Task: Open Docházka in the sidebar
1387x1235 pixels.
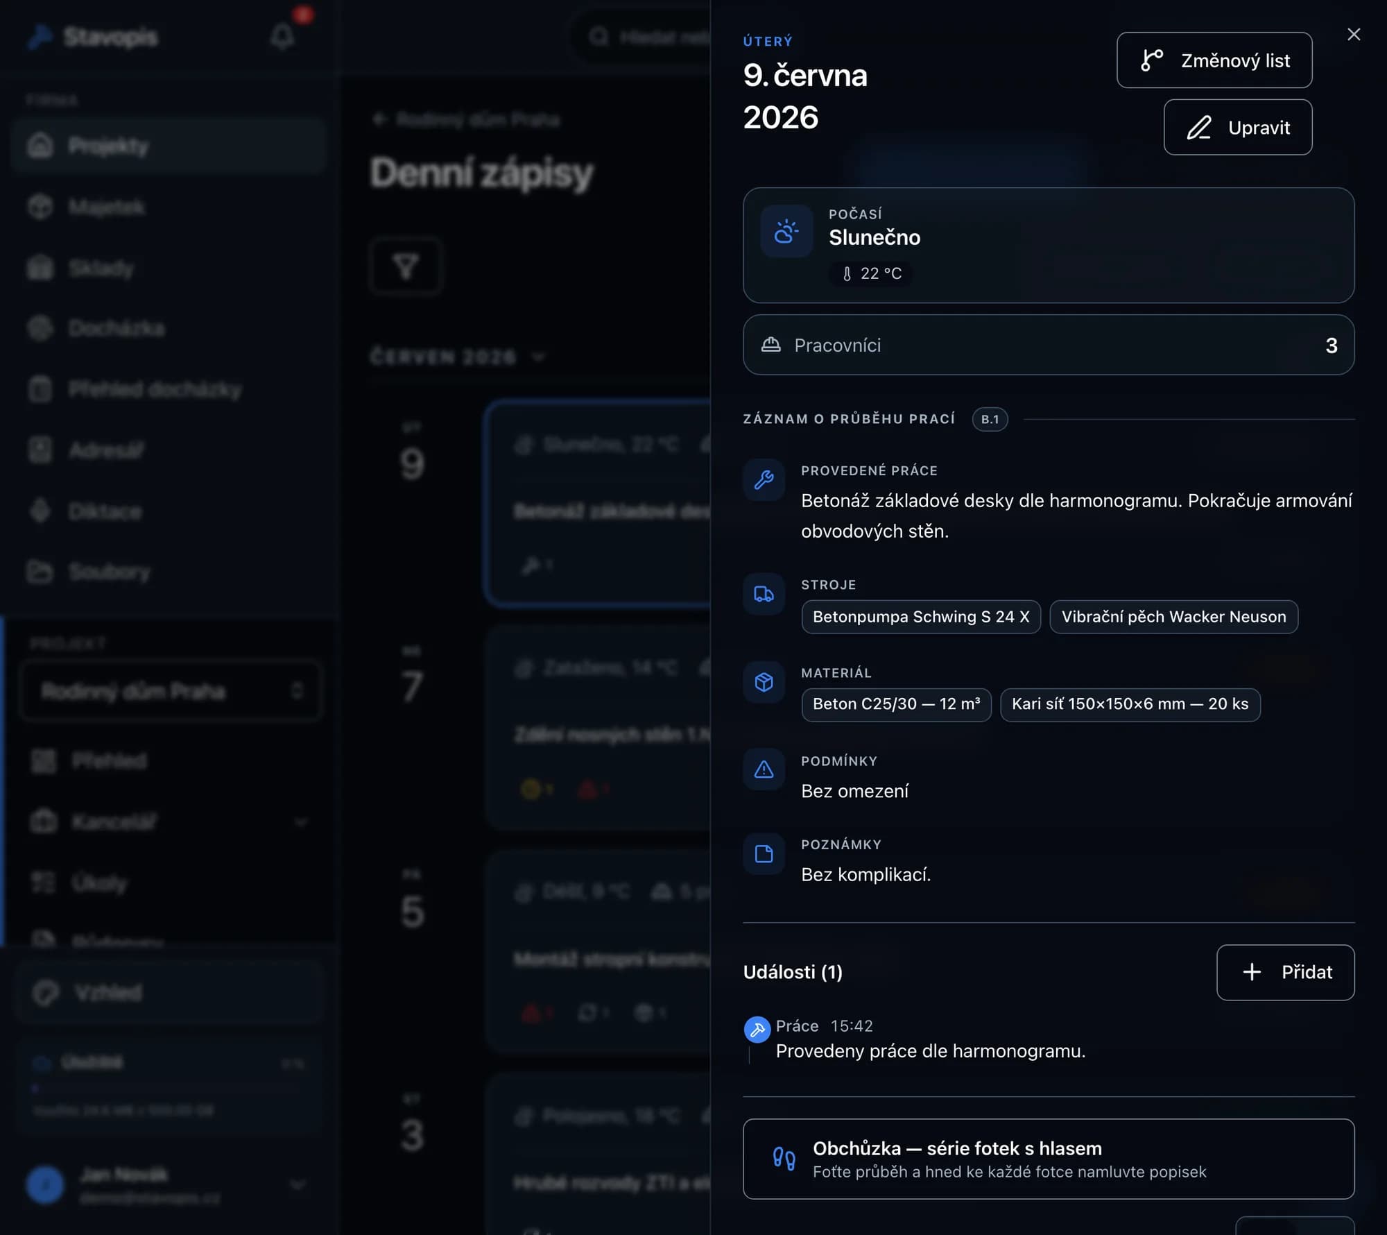Action: (168, 328)
